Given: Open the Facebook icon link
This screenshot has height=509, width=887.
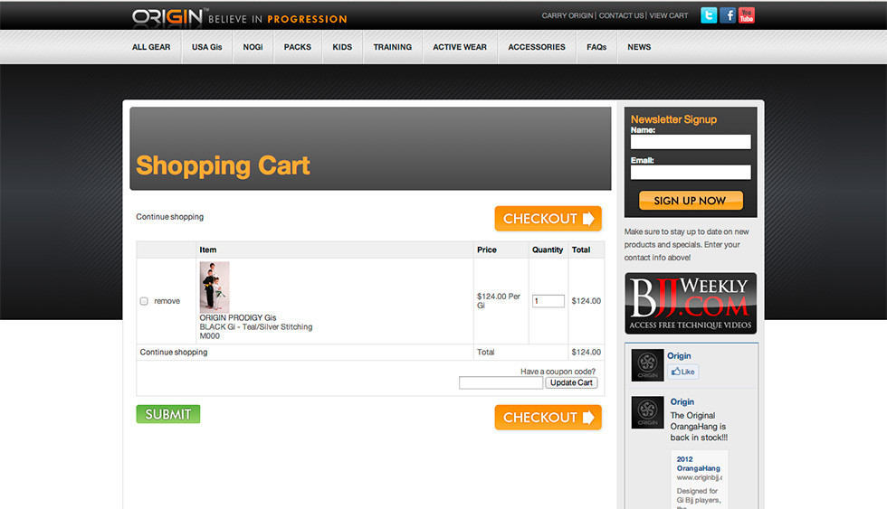Looking at the screenshot, I should (728, 15).
